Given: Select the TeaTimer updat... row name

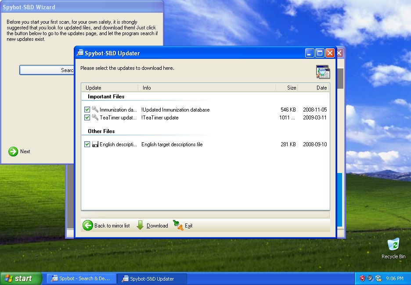Looking at the screenshot, I should (118, 117).
